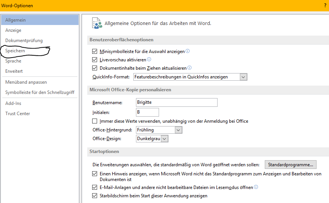Viewport: 329px width, 203px height.
Task: Disable Livevorschau aktivieren checkbox
Action: pyautogui.click(x=95, y=60)
